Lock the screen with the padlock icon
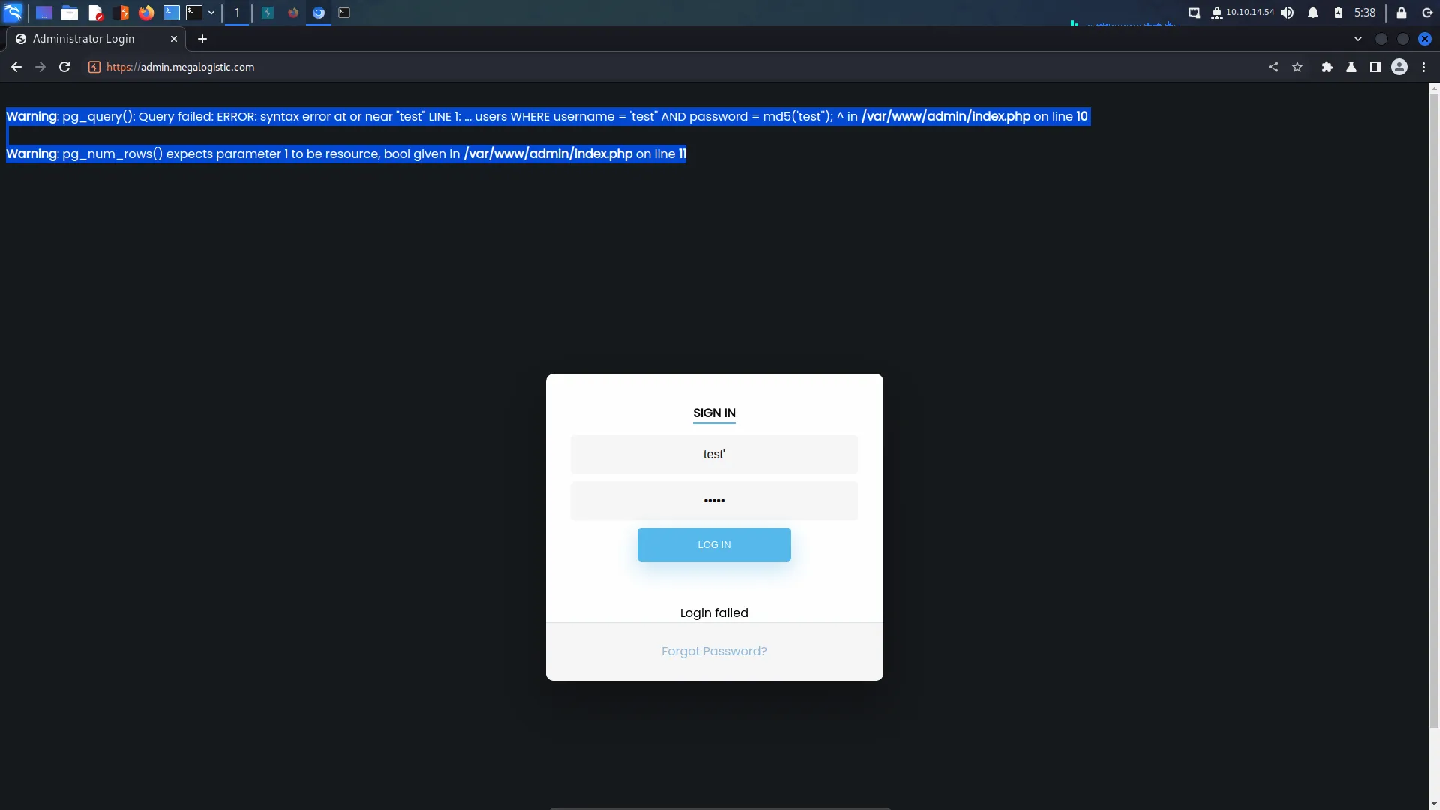The width and height of the screenshot is (1440, 810). pyautogui.click(x=1402, y=13)
